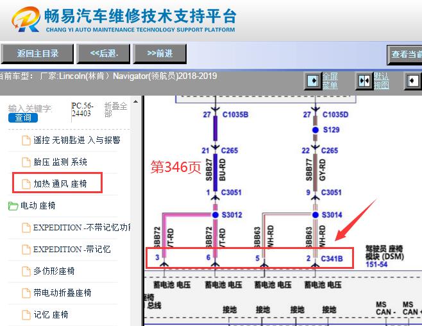Click the 151-54 module reference link
This screenshot has height=326, width=422.
tap(376, 264)
